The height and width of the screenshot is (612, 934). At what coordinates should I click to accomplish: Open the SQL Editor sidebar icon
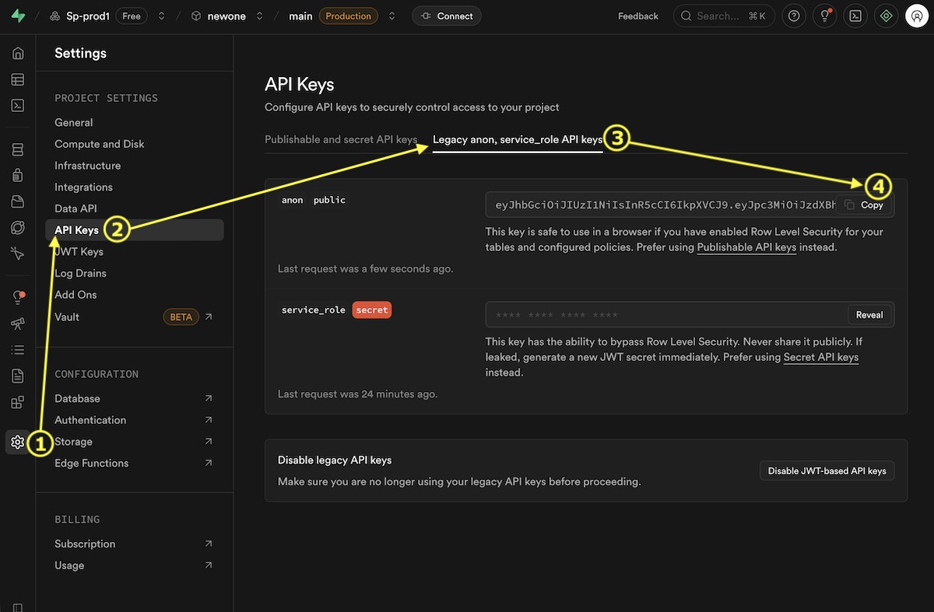point(18,105)
